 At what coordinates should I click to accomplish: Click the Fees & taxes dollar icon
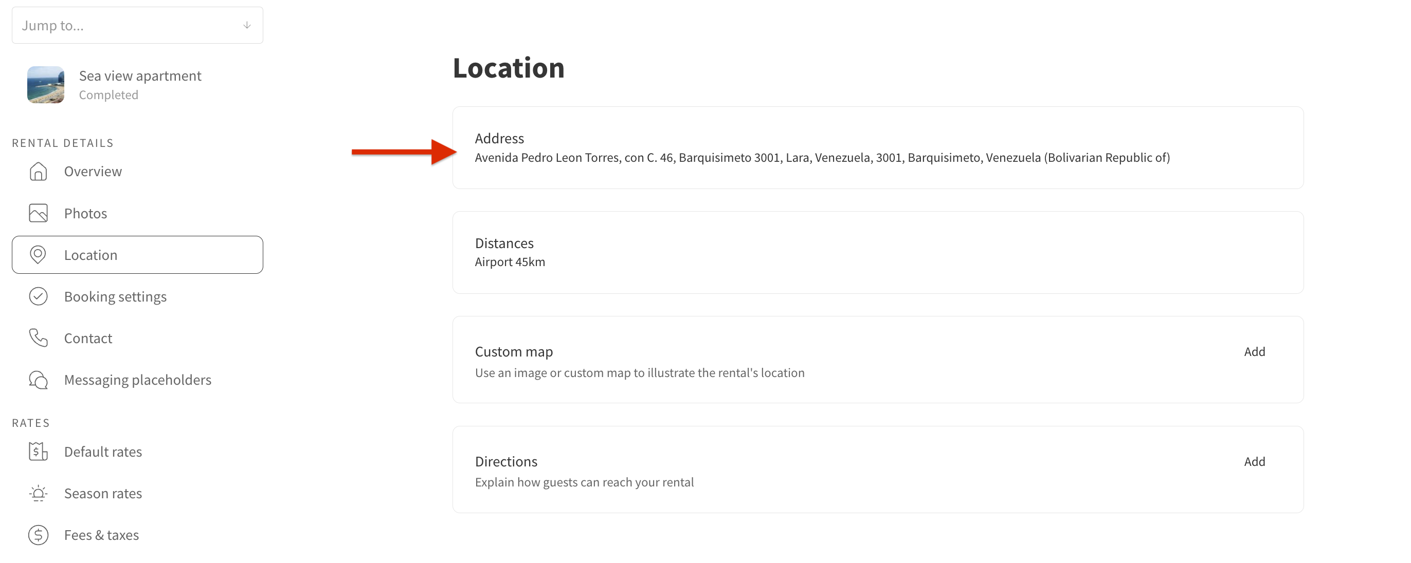point(38,535)
